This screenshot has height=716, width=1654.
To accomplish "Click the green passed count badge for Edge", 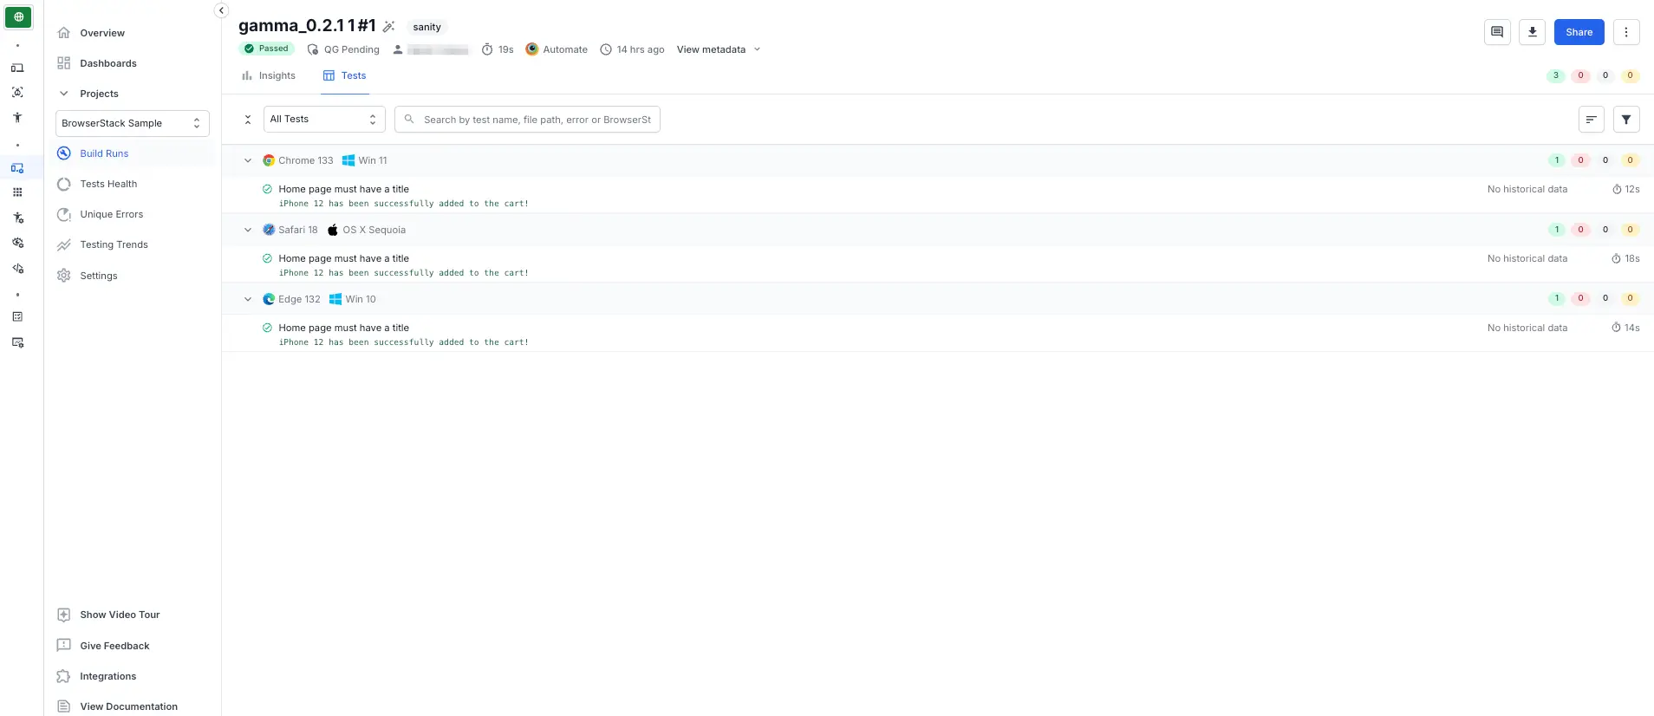I will pos(1556,298).
